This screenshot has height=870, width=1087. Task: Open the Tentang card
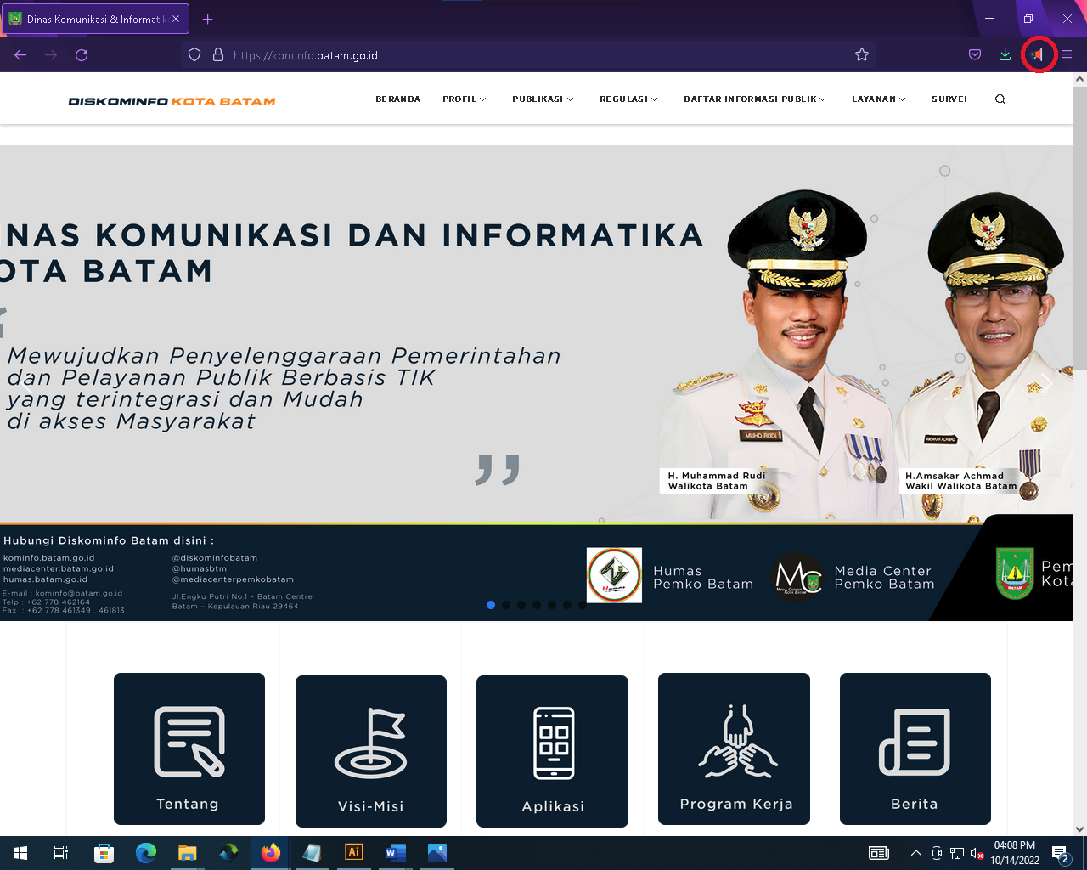tap(189, 749)
